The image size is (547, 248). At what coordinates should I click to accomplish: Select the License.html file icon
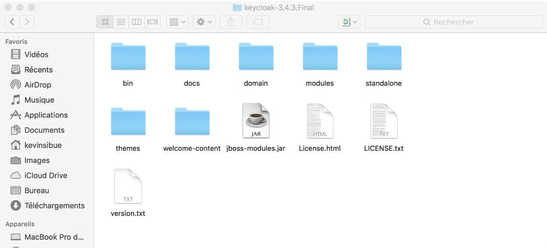point(320,121)
